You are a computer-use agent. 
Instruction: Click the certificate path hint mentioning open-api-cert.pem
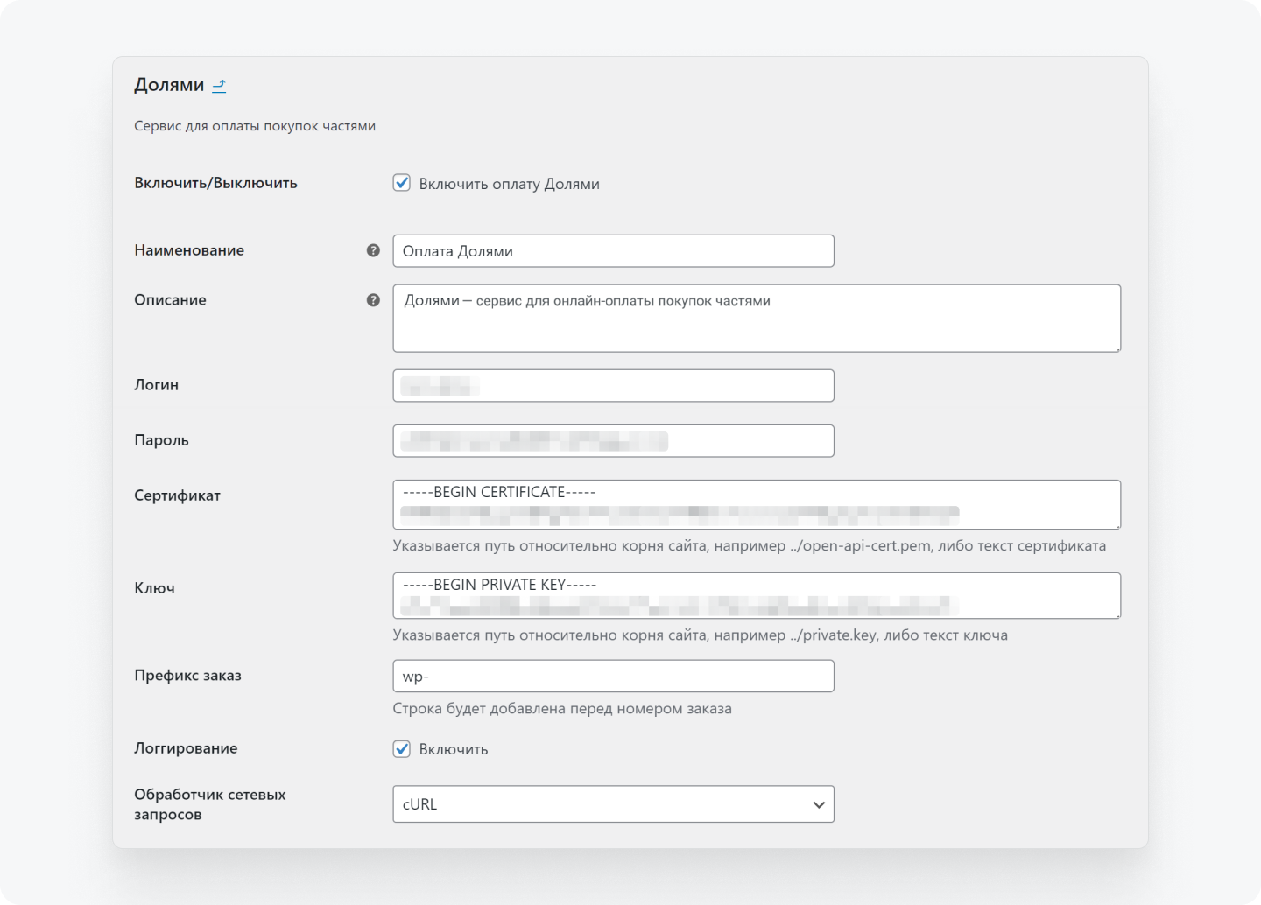point(750,546)
